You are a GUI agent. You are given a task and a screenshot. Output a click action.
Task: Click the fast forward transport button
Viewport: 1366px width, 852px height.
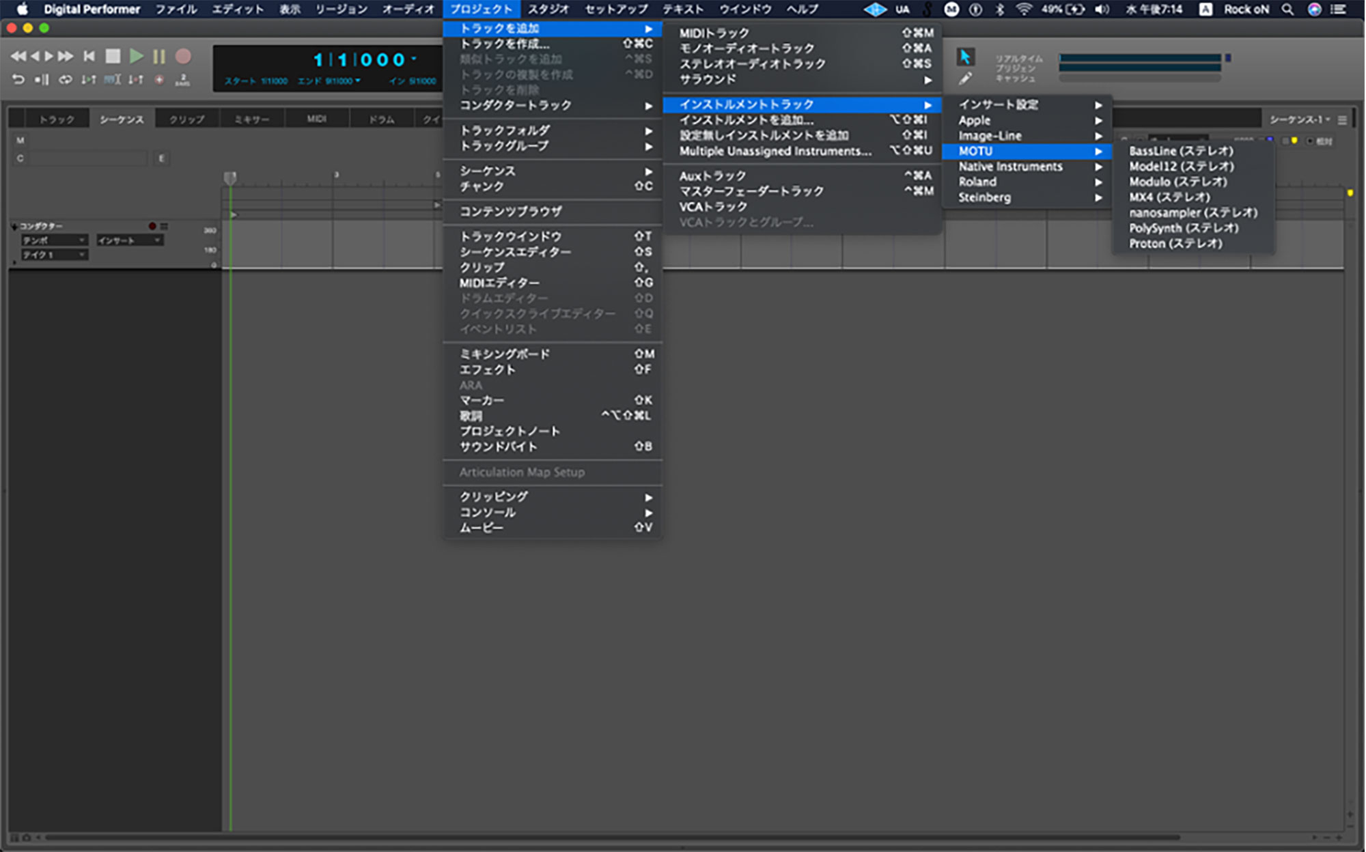click(x=66, y=56)
